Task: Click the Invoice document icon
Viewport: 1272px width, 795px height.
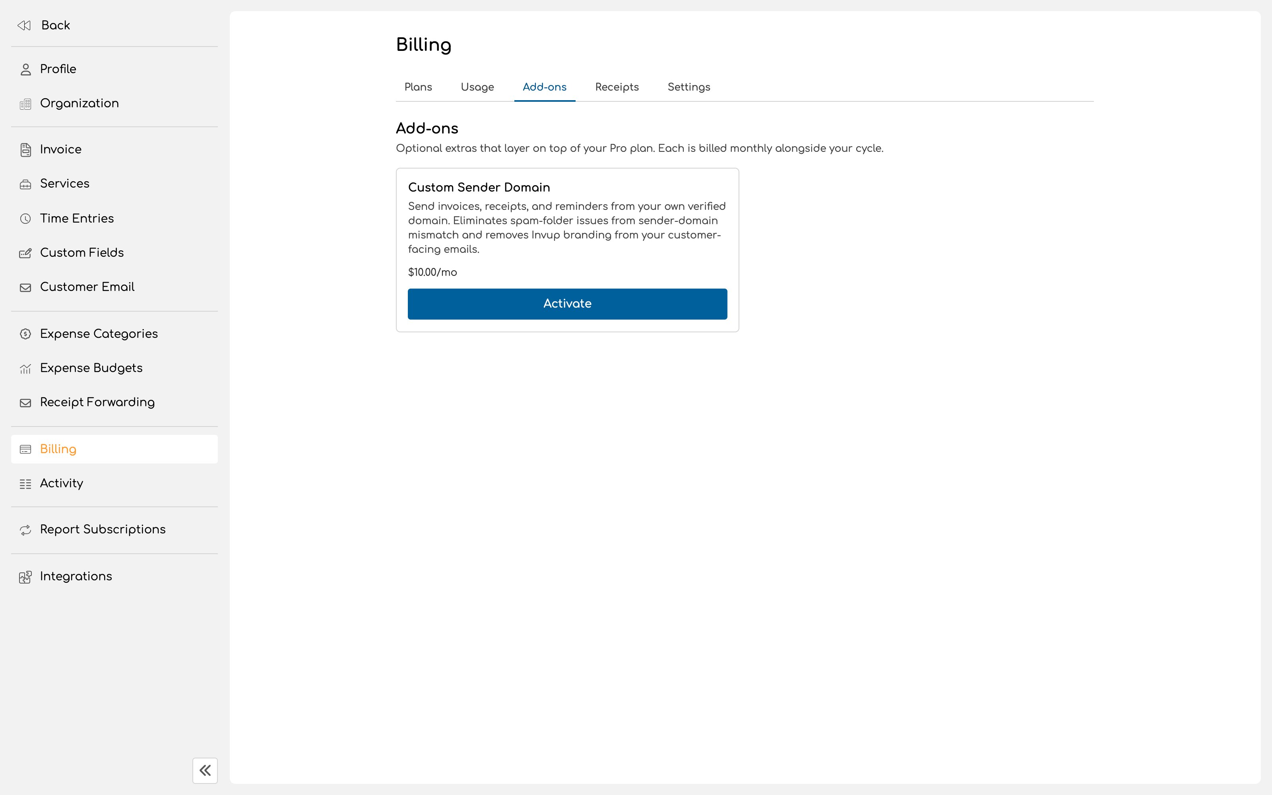Action: 25,150
